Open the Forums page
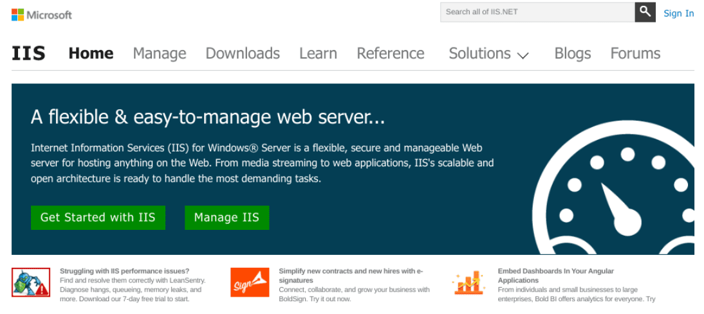The width and height of the screenshot is (704, 314). pyautogui.click(x=635, y=53)
